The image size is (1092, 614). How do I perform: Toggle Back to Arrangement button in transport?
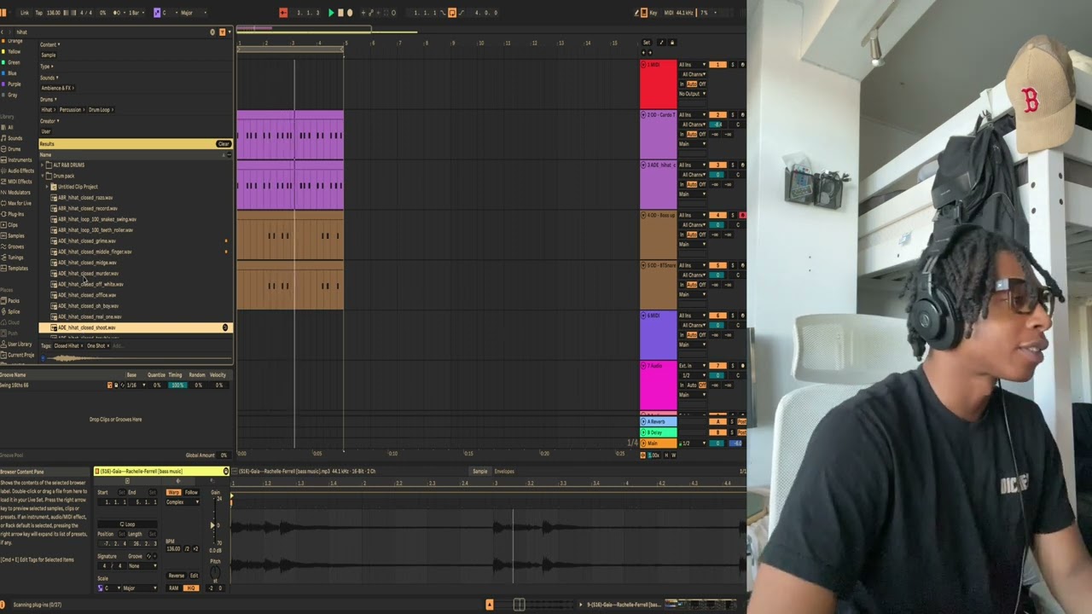point(283,13)
